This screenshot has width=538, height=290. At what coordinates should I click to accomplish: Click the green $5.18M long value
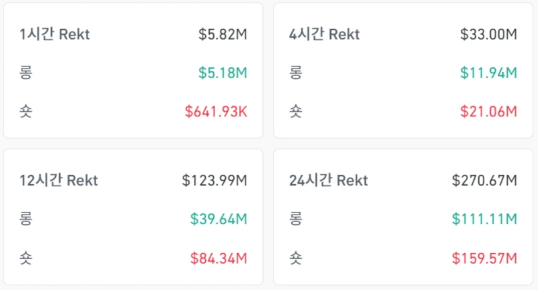click(x=223, y=73)
